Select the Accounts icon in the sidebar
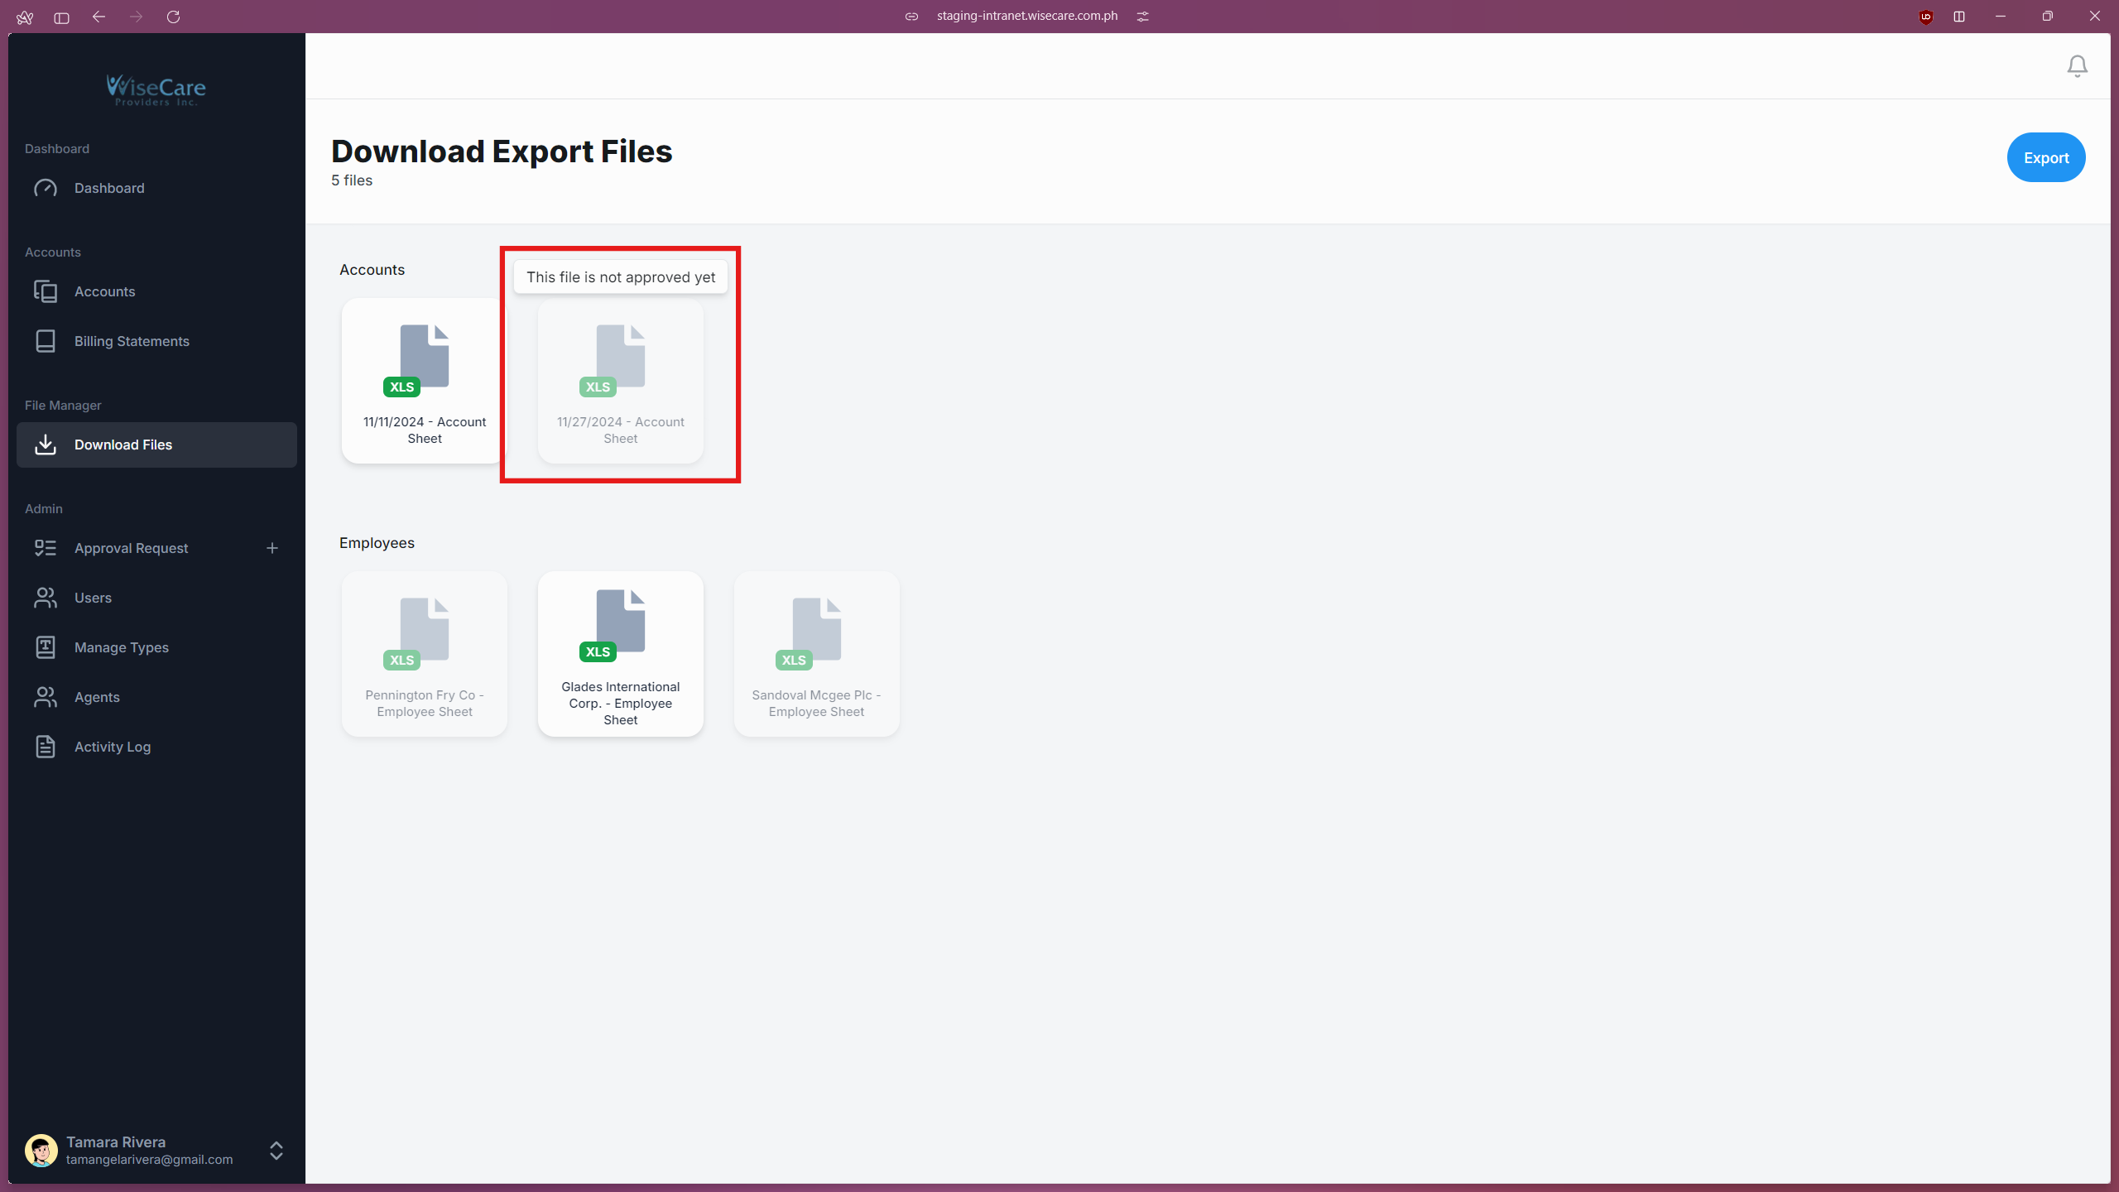The width and height of the screenshot is (2119, 1192). (46, 291)
